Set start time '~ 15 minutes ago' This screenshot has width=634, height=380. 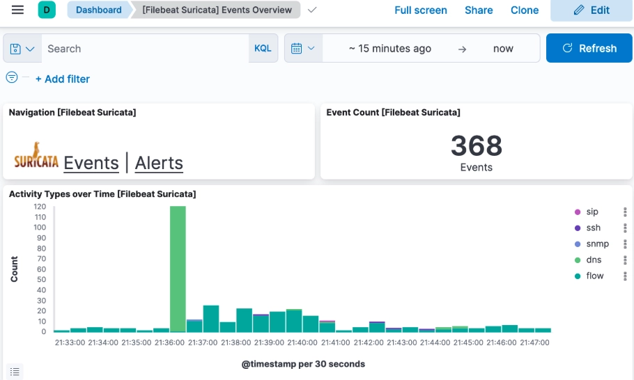[390, 49]
